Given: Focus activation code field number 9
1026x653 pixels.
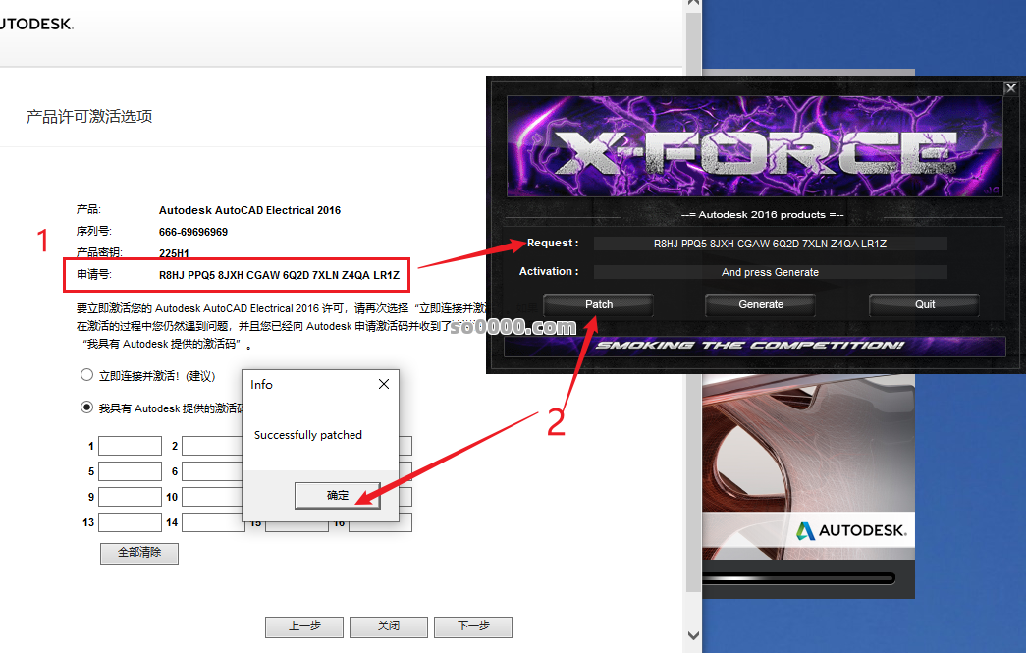Looking at the screenshot, I should (131, 497).
